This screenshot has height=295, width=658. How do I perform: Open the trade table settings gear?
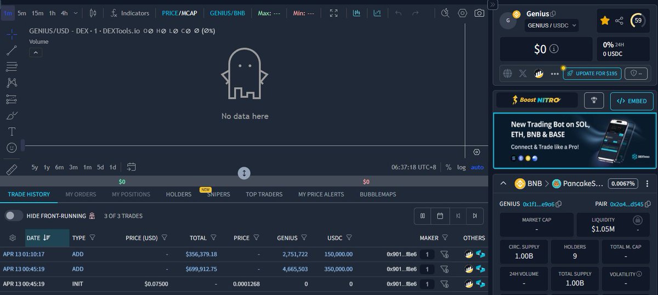13,238
